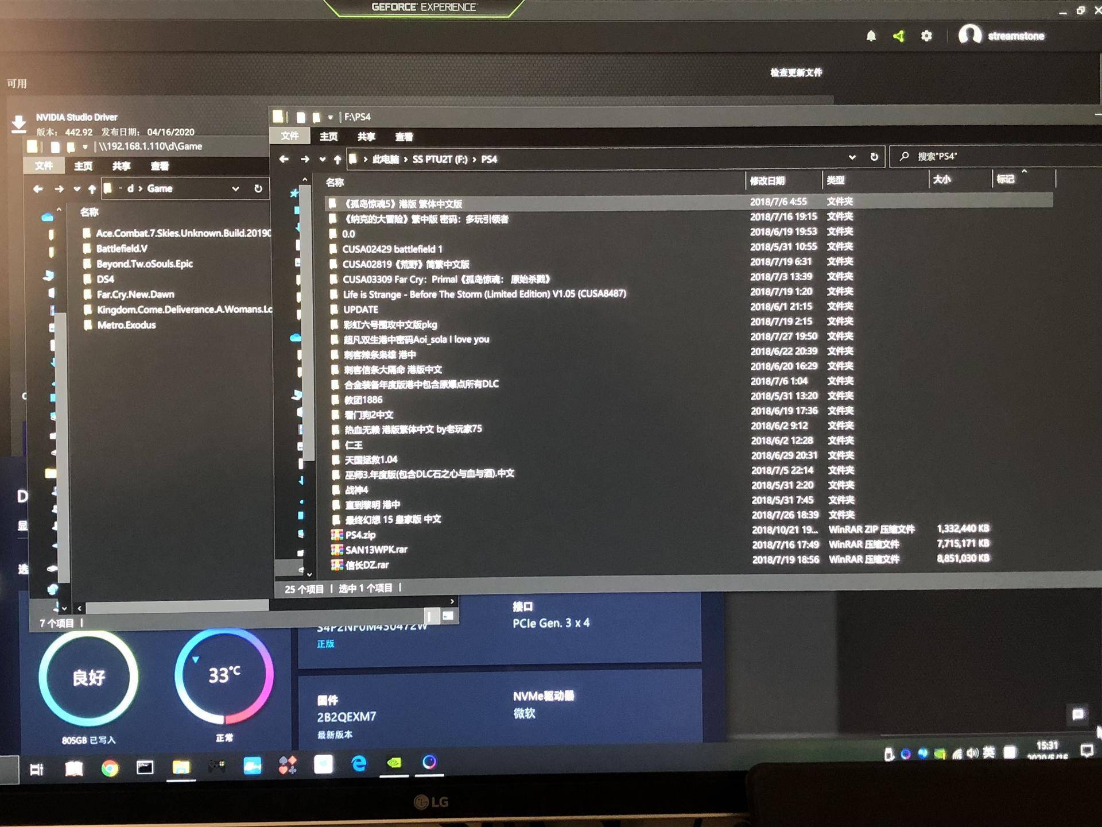Open GeForce Experience share icon
The image size is (1102, 827).
click(x=899, y=36)
